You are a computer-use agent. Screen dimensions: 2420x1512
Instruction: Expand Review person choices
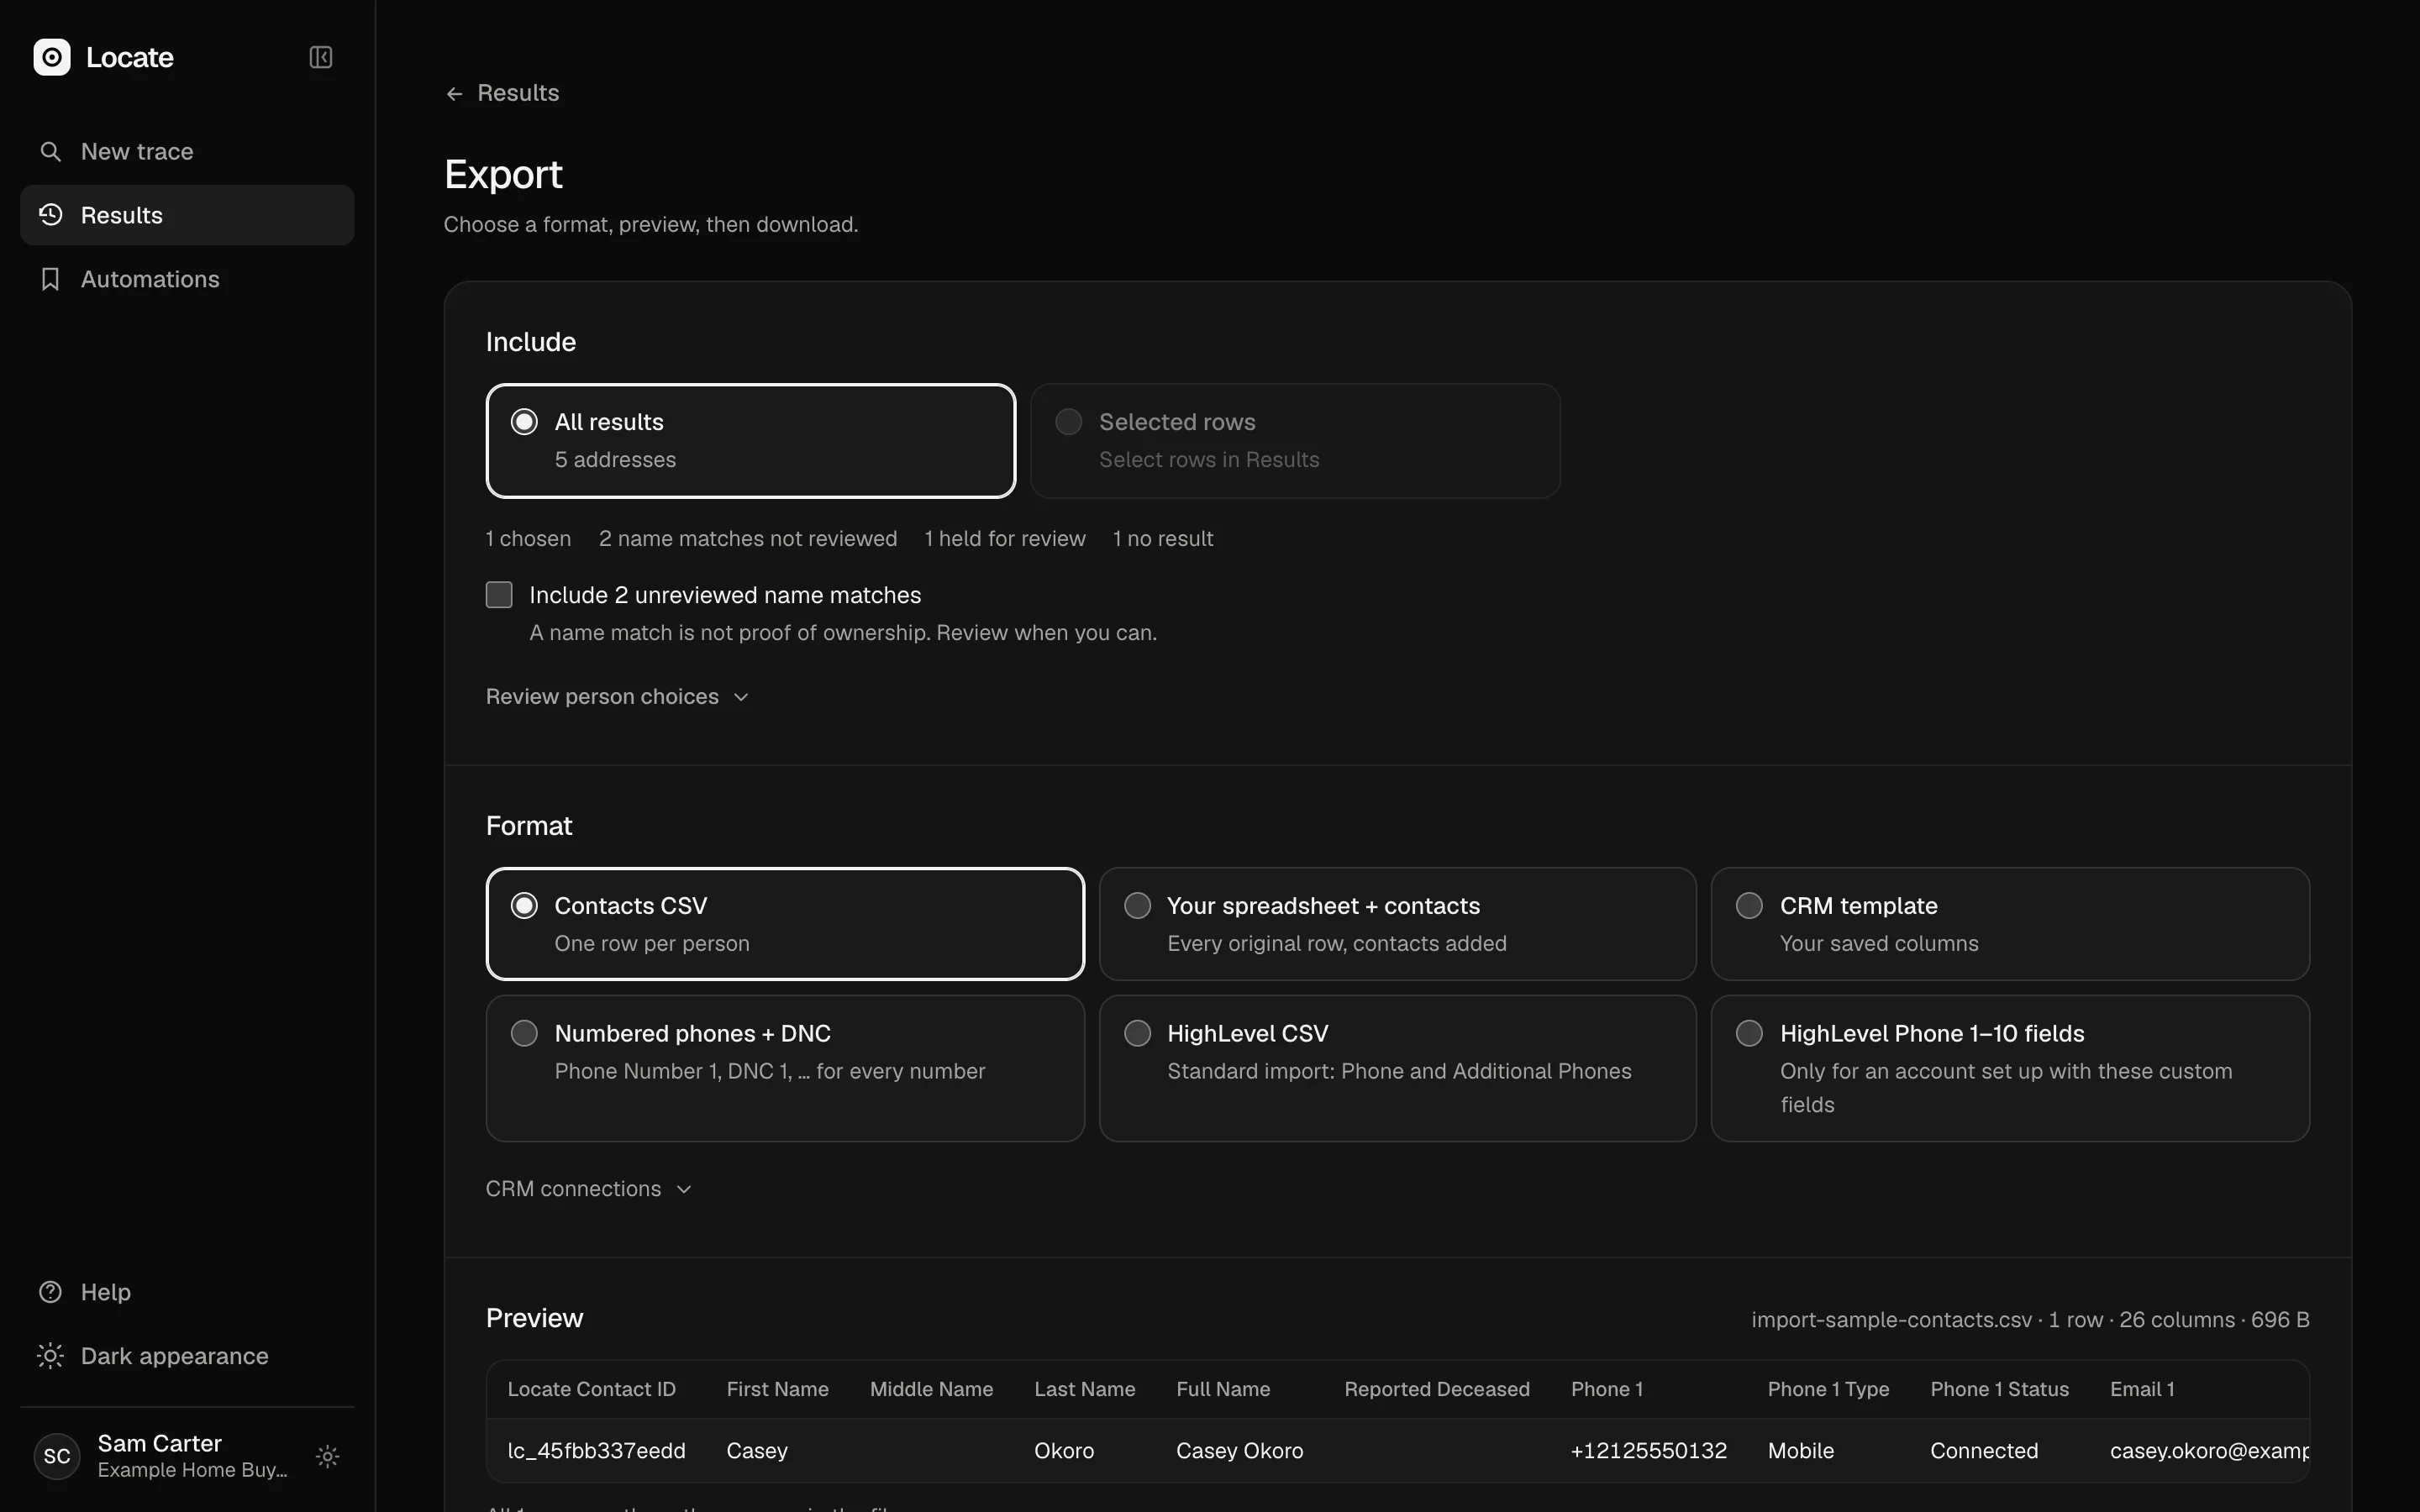pos(617,697)
